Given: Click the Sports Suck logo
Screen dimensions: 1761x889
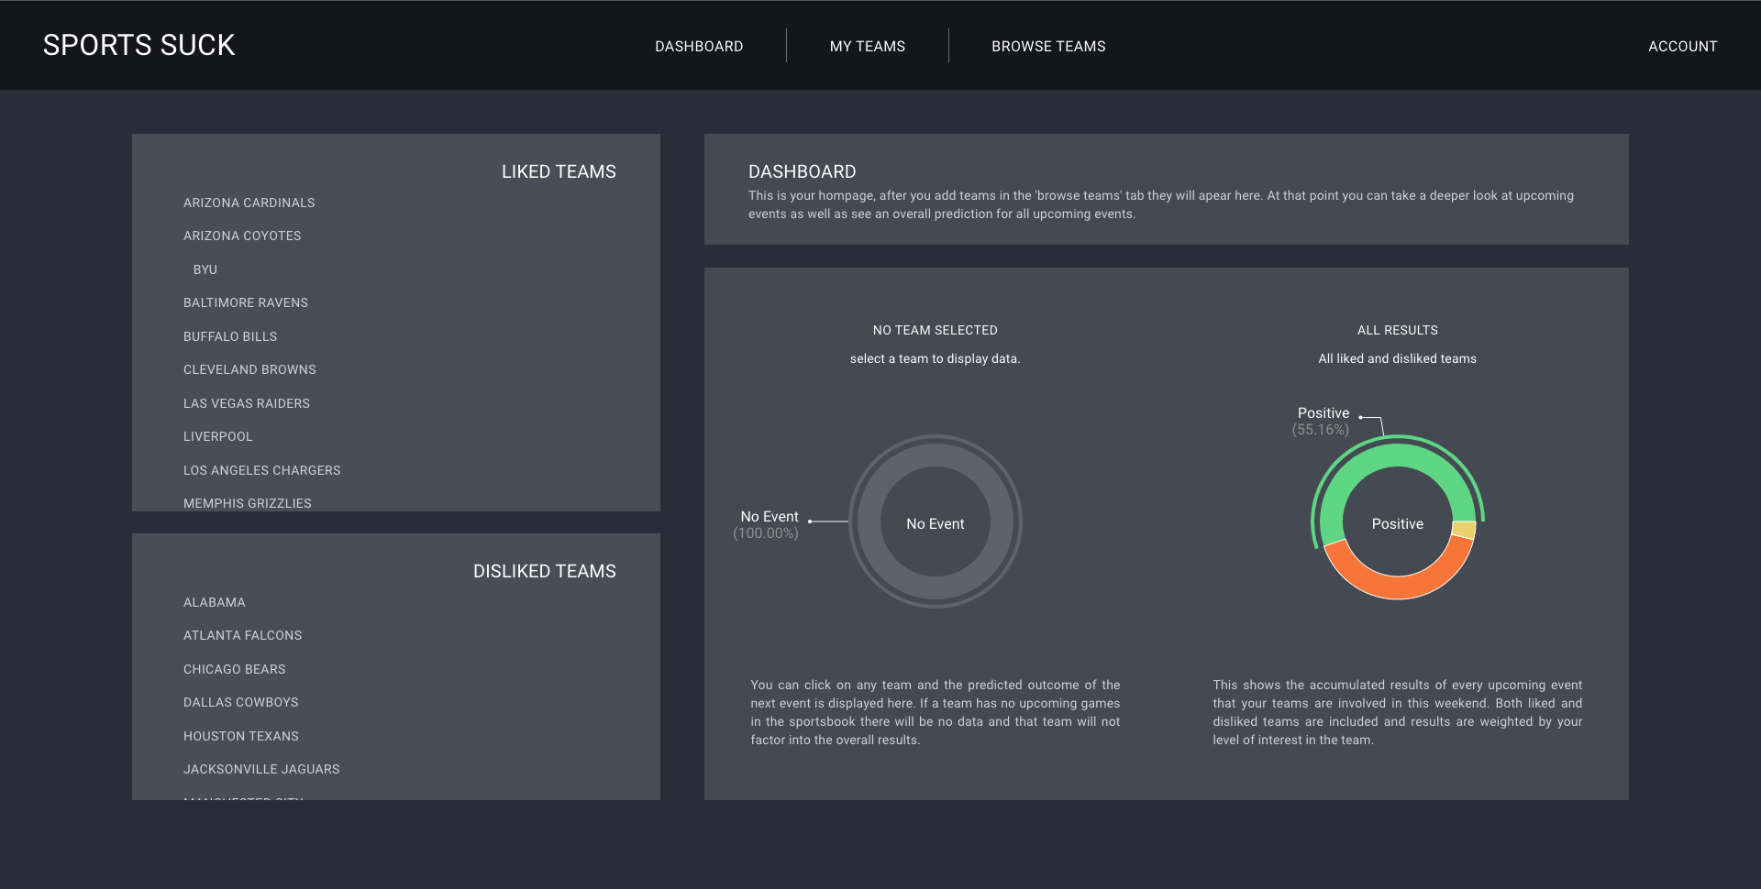Looking at the screenshot, I should (x=138, y=45).
